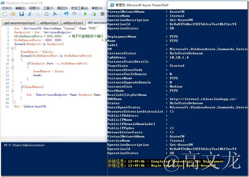Click line number 12 in the gutter
Viewport: 249px width, 177px height.
click(x=7, y=71)
